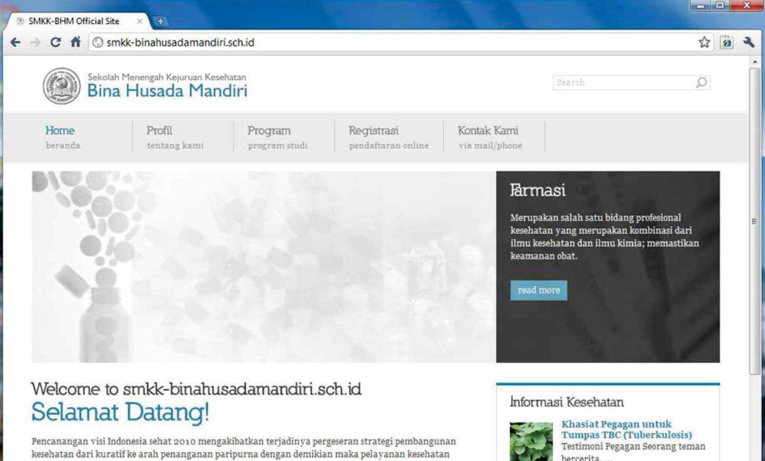
Task: Open the Khasiat Pegagan untuk Tumpas TBC article
Action: (x=626, y=429)
